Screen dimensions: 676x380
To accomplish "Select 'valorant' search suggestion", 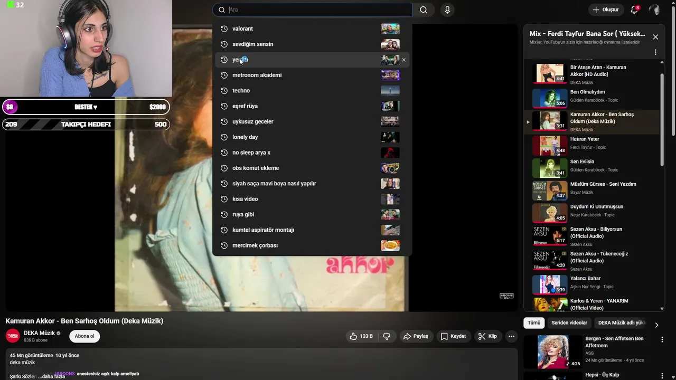I will point(312,28).
